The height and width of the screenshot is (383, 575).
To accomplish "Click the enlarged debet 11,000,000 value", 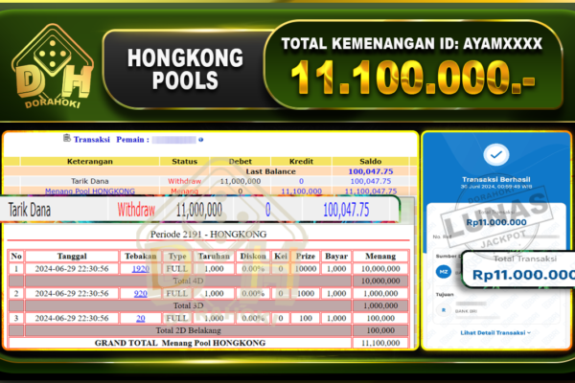I will [x=199, y=210].
